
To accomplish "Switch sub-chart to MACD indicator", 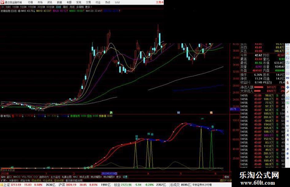I will 17,177.
